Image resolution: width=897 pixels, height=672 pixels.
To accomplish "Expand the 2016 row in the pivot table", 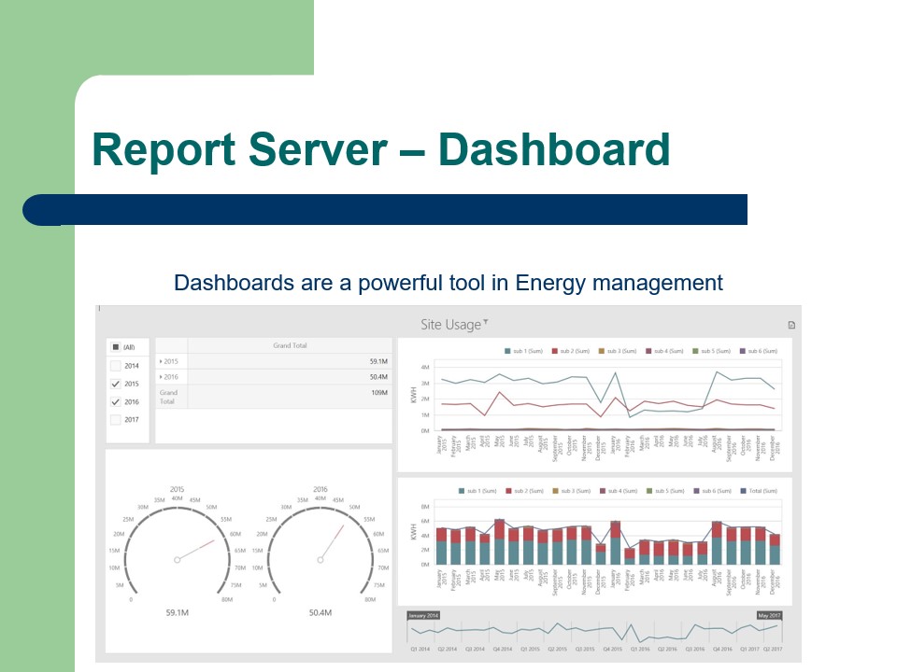I will 161,377.
